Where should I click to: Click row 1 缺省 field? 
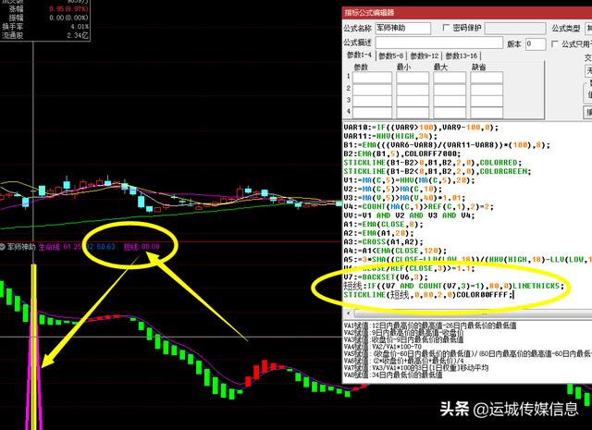coord(487,78)
